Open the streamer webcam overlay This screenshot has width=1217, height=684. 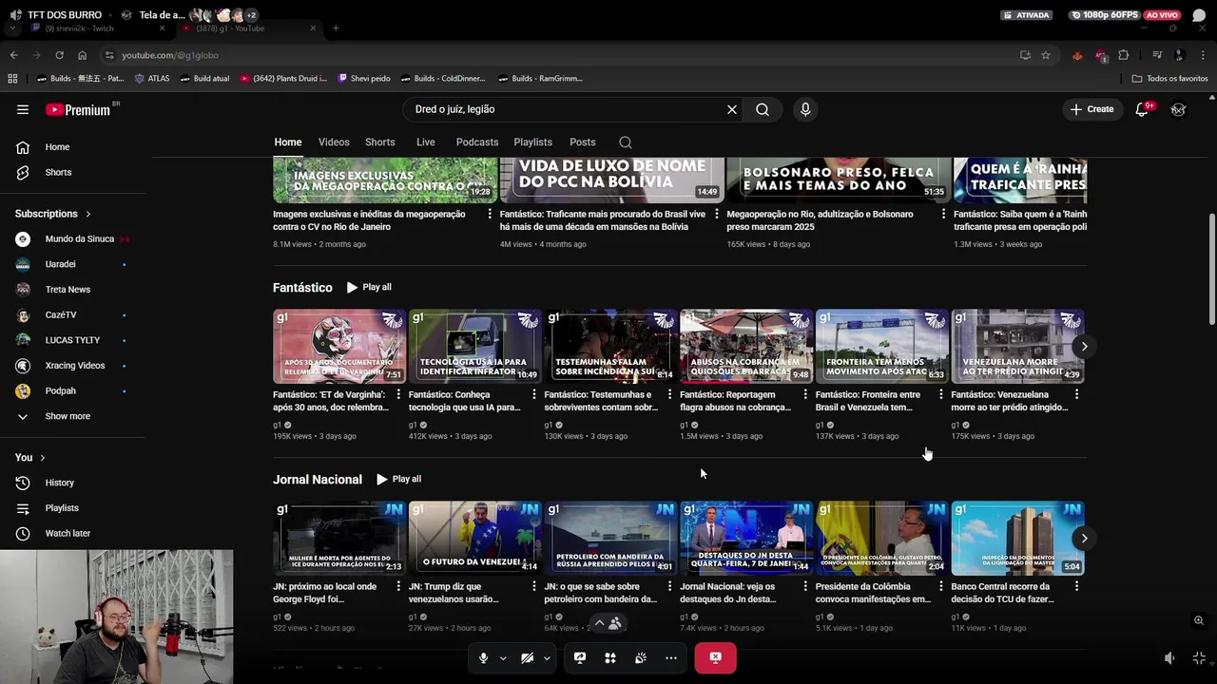(x=116, y=616)
